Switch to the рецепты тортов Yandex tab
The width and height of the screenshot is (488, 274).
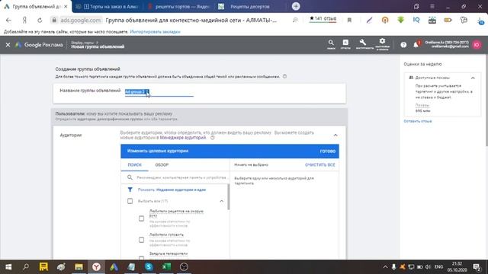pos(179,6)
